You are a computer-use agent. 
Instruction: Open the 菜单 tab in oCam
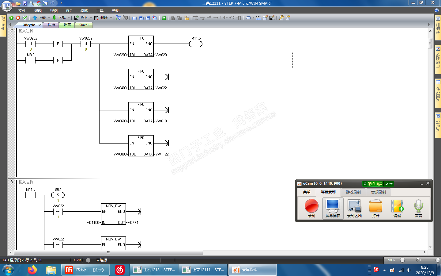[x=307, y=192]
